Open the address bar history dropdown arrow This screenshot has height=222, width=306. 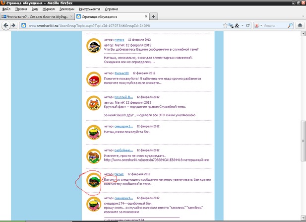(x=243, y=25)
